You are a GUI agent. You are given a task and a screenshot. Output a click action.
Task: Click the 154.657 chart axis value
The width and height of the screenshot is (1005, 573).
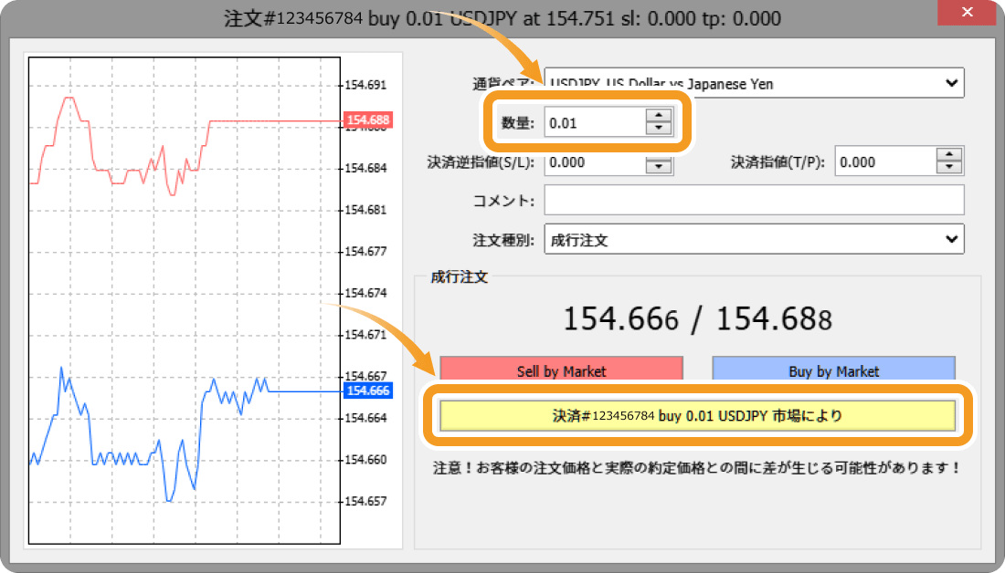coord(365,501)
